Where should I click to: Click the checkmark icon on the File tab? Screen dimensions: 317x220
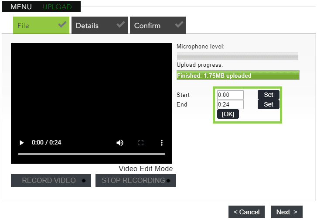62,24
